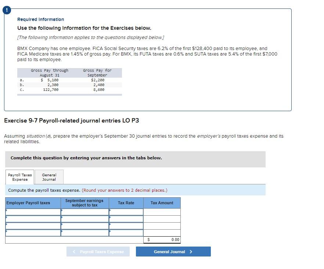
Task: Click the Round your answers instruction text
Action: point(125,190)
